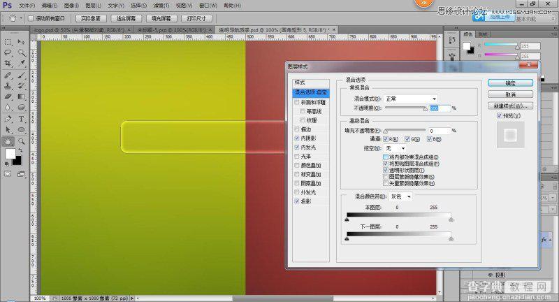Click 填充不透明度 value field
The width and height of the screenshot is (559, 302).
440,131
